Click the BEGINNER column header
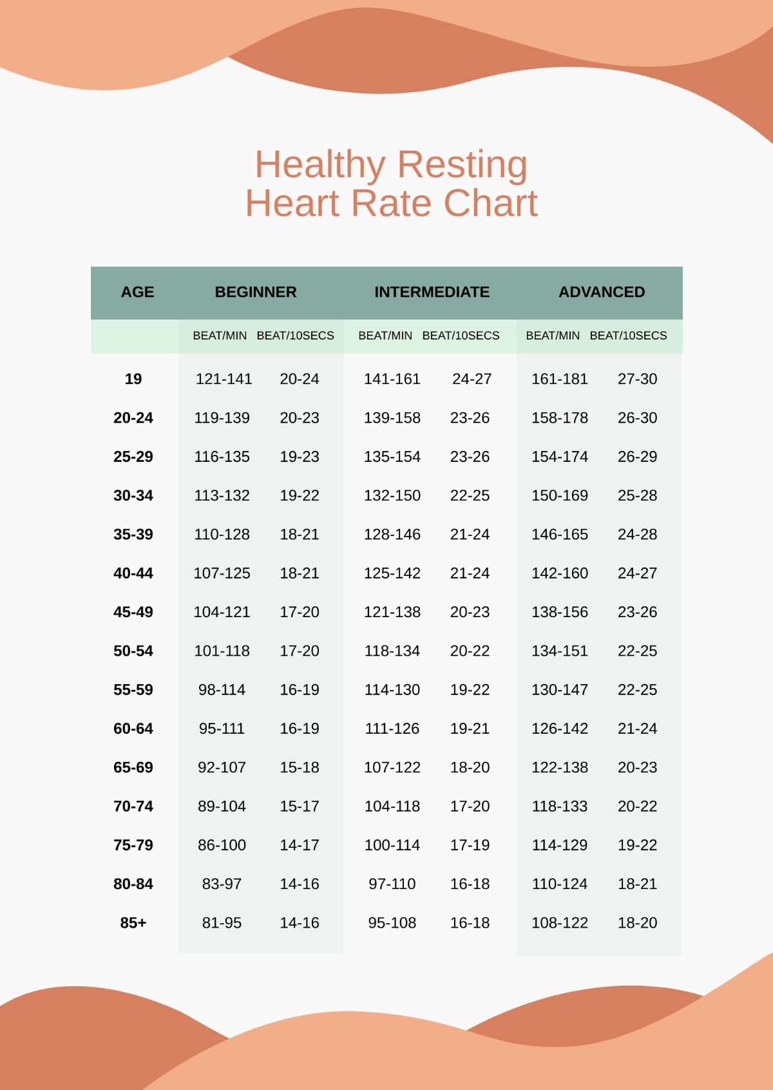 256,292
